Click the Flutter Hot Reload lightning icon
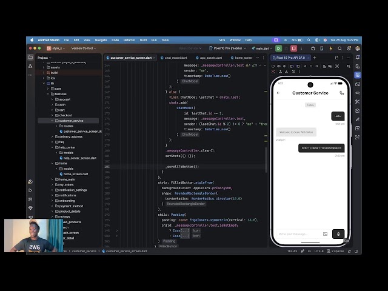Viewport: 388px width, 291px height. [330, 48]
